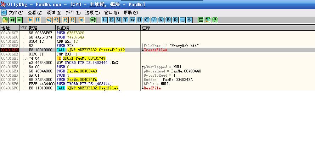
Task: Open Patches window with slash icon
Action: (x=154, y=20)
